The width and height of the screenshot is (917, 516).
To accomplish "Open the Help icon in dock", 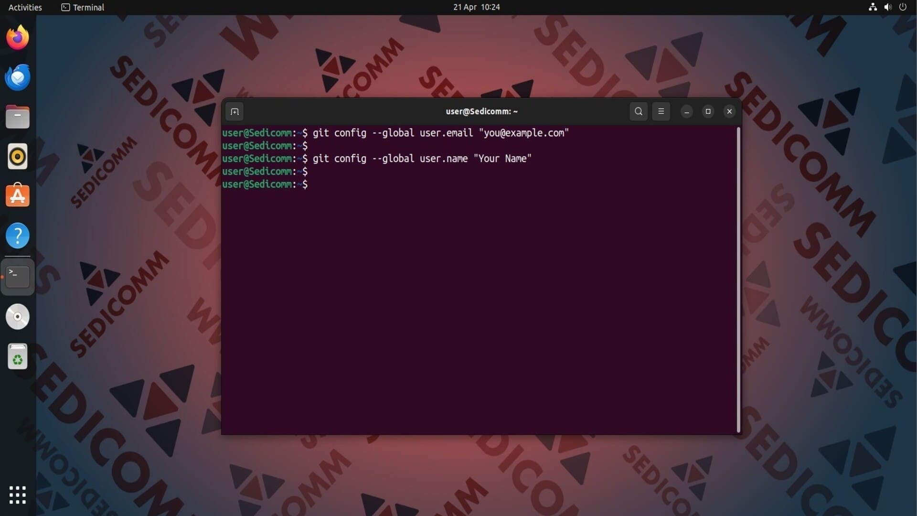I will (18, 236).
